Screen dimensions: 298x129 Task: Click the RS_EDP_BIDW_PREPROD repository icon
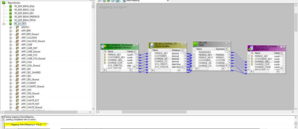click(10, 17)
